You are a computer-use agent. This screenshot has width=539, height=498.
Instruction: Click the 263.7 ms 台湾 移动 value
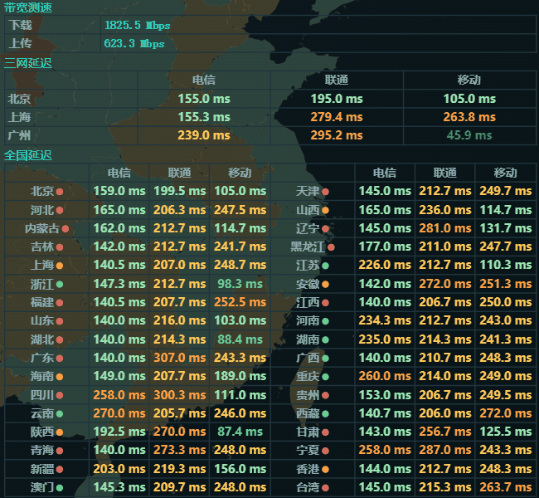pos(506,487)
